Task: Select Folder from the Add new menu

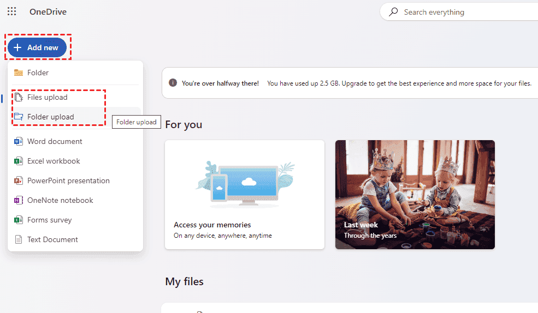Action: [75, 73]
